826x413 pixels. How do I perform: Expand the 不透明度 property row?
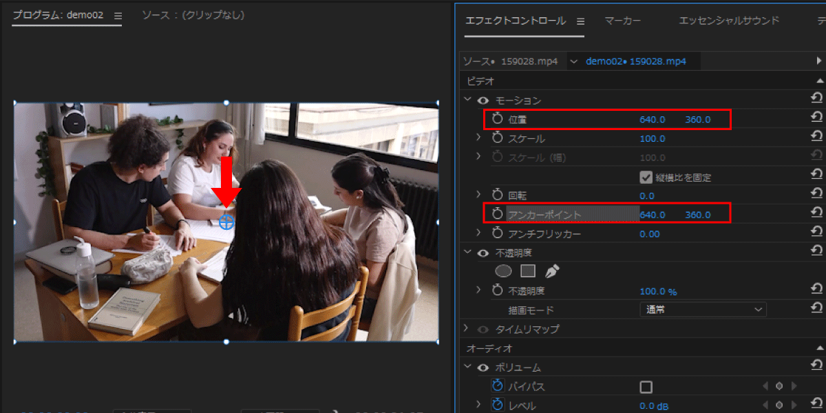coord(478,290)
